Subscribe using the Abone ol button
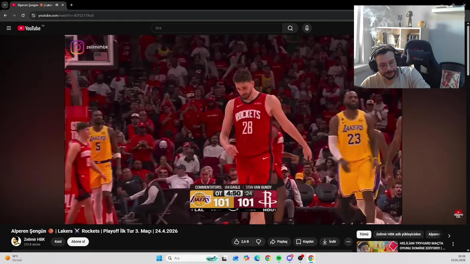This screenshot has height=264, width=470. tap(78, 242)
